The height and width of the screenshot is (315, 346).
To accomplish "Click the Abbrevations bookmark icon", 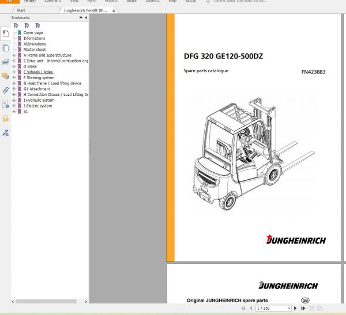I will [20, 44].
